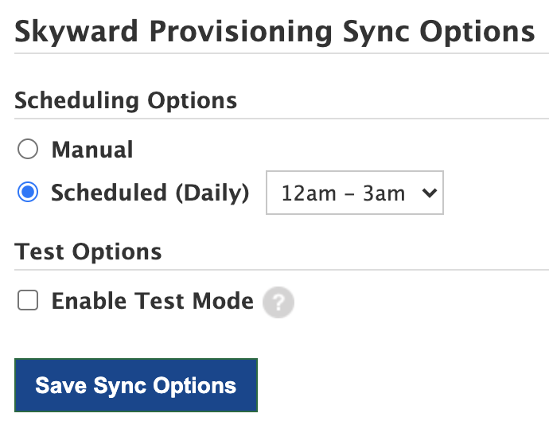Click the "12am – 3am" text in selector
The image size is (549, 425).
click(343, 193)
